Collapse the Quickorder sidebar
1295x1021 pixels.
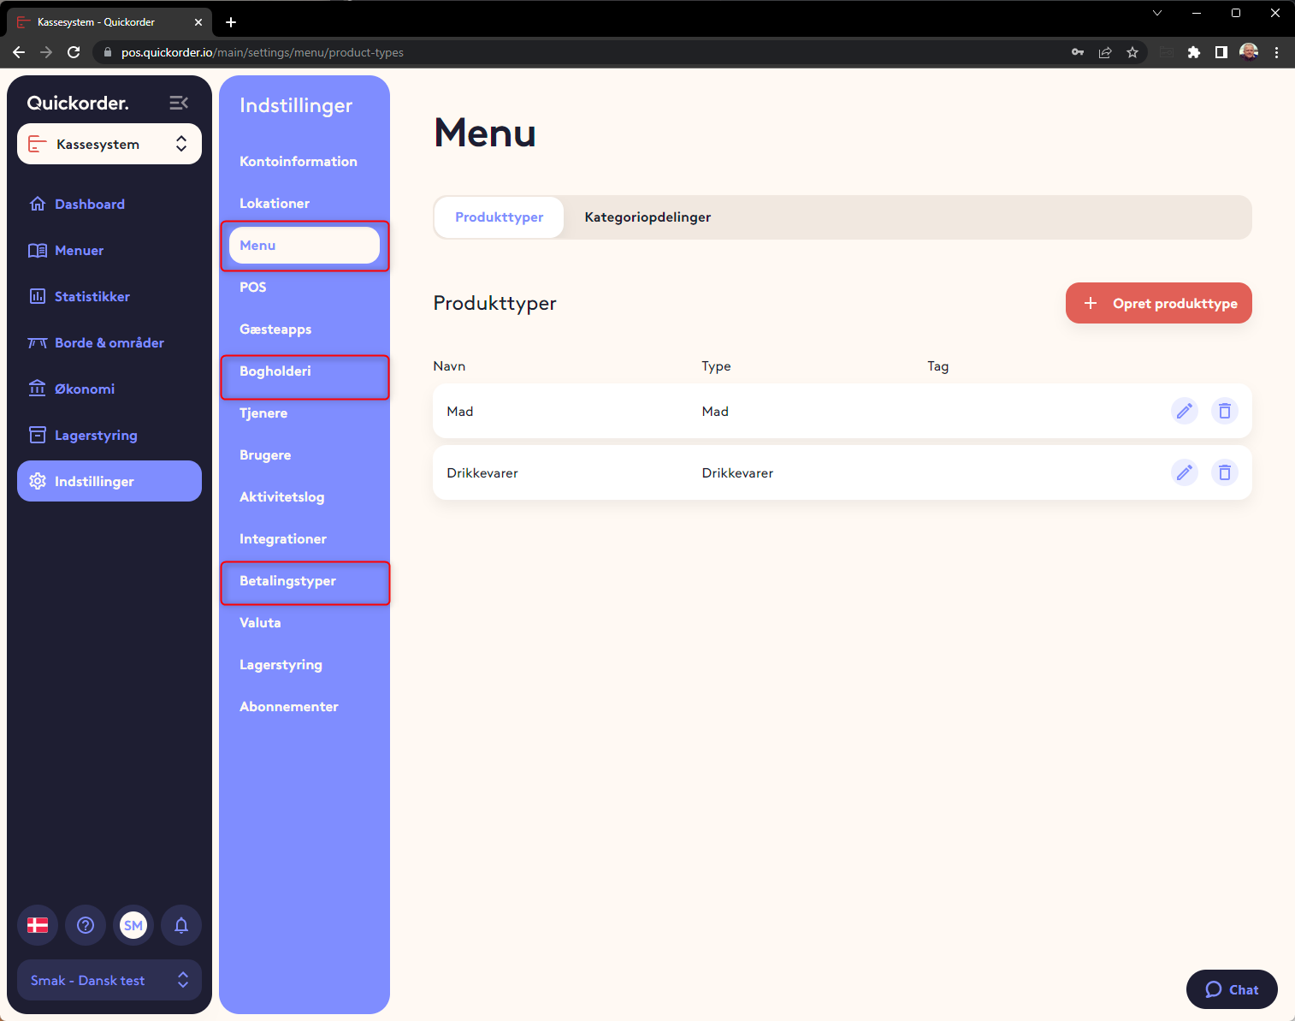tap(179, 102)
